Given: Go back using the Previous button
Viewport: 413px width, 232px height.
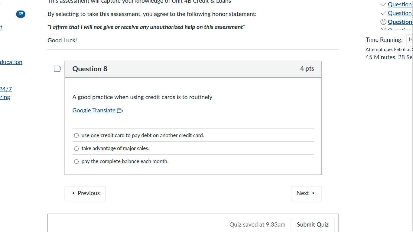Looking at the screenshot, I should point(85,193).
